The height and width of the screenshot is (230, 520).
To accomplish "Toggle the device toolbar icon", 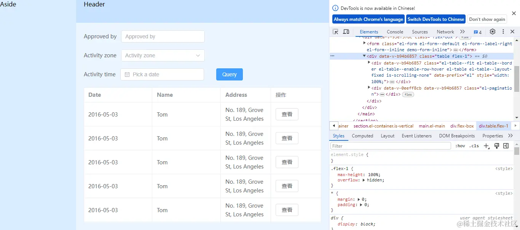I will click(x=346, y=32).
